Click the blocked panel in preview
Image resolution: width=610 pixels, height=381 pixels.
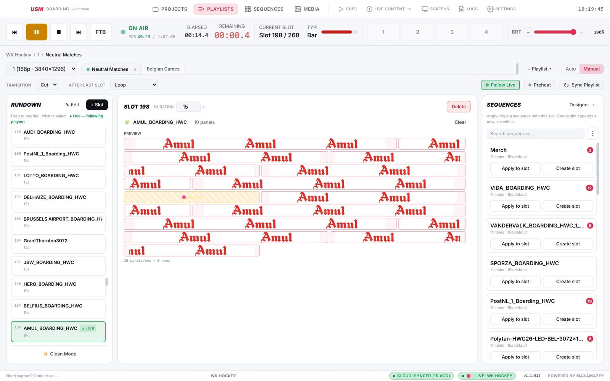192,197
